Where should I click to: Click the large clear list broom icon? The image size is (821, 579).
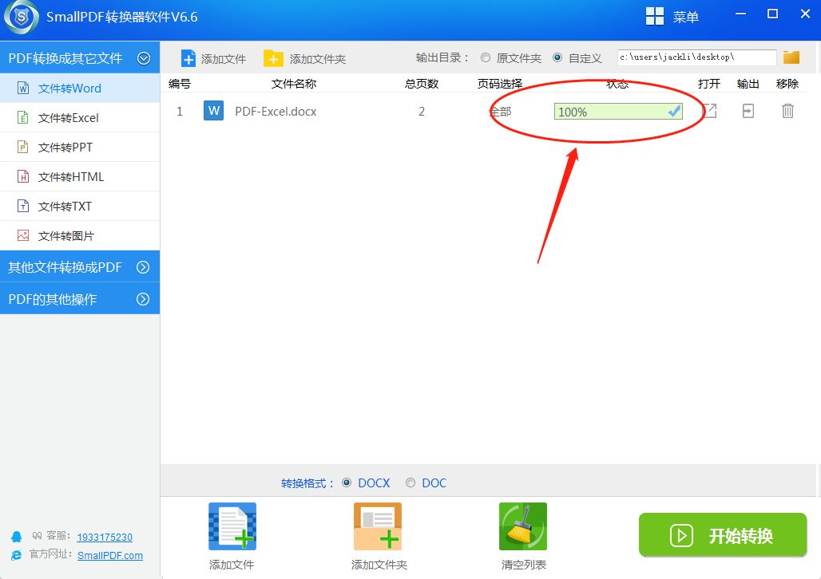(522, 526)
